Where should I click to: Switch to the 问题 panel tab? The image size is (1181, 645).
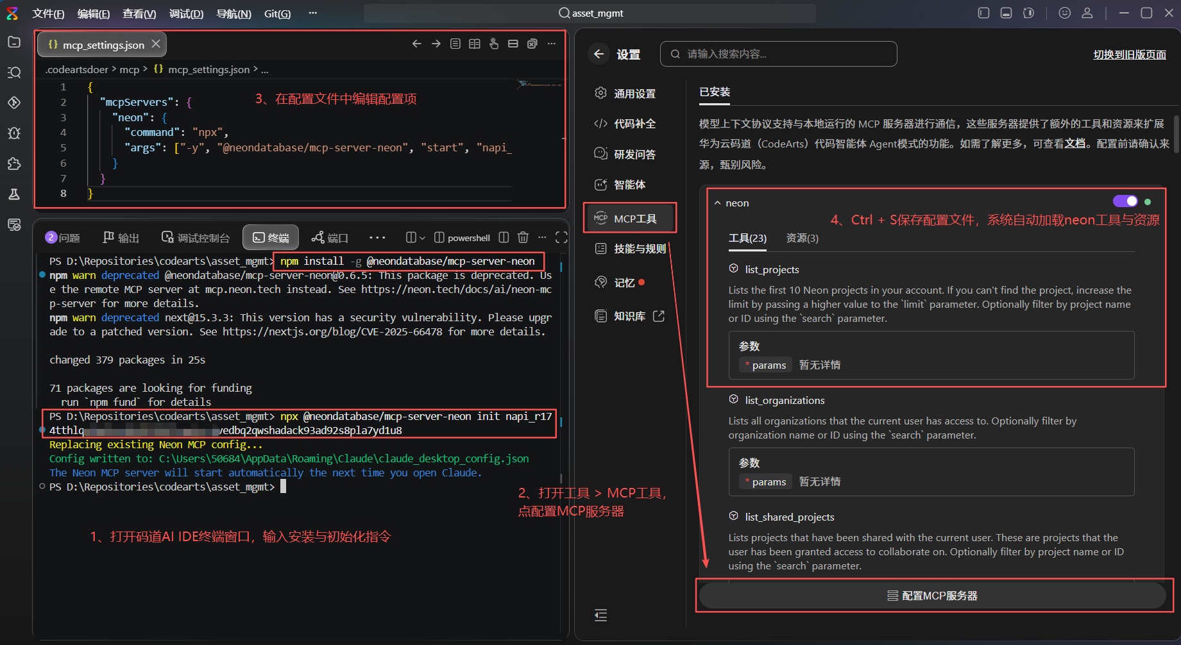[x=63, y=237]
